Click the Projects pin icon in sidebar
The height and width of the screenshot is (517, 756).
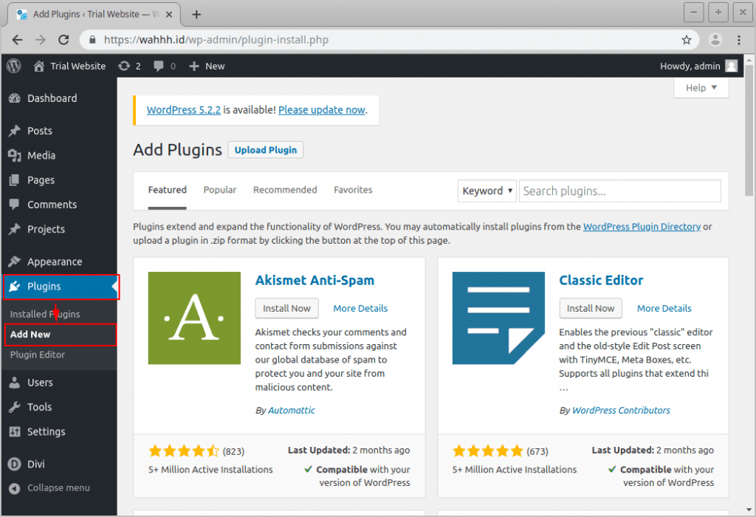pyautogui.click(x=15, y=229)
